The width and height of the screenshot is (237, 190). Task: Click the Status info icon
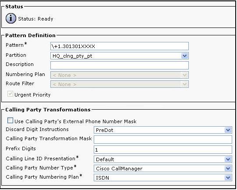[x=11, y=18]
